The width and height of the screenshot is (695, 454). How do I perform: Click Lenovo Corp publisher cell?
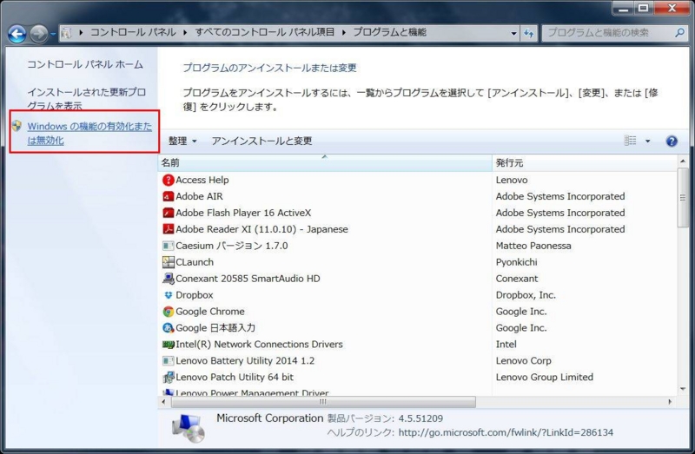[524, 360]
